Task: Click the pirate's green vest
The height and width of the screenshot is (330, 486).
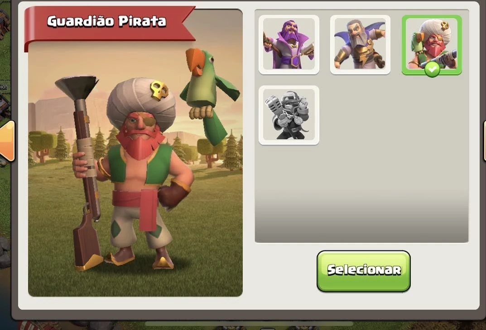Action: [140, 164]
